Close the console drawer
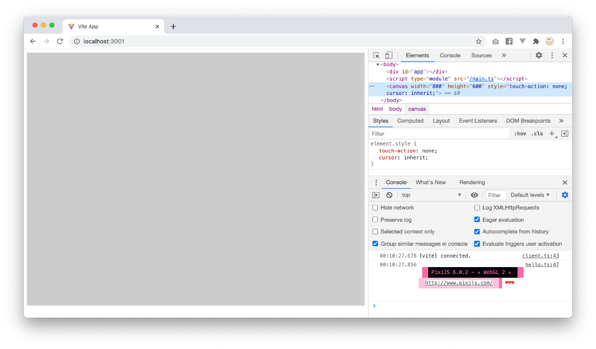The width and height of the screenshot is (596, 349). pyautogui.click(x=565, y=182)
